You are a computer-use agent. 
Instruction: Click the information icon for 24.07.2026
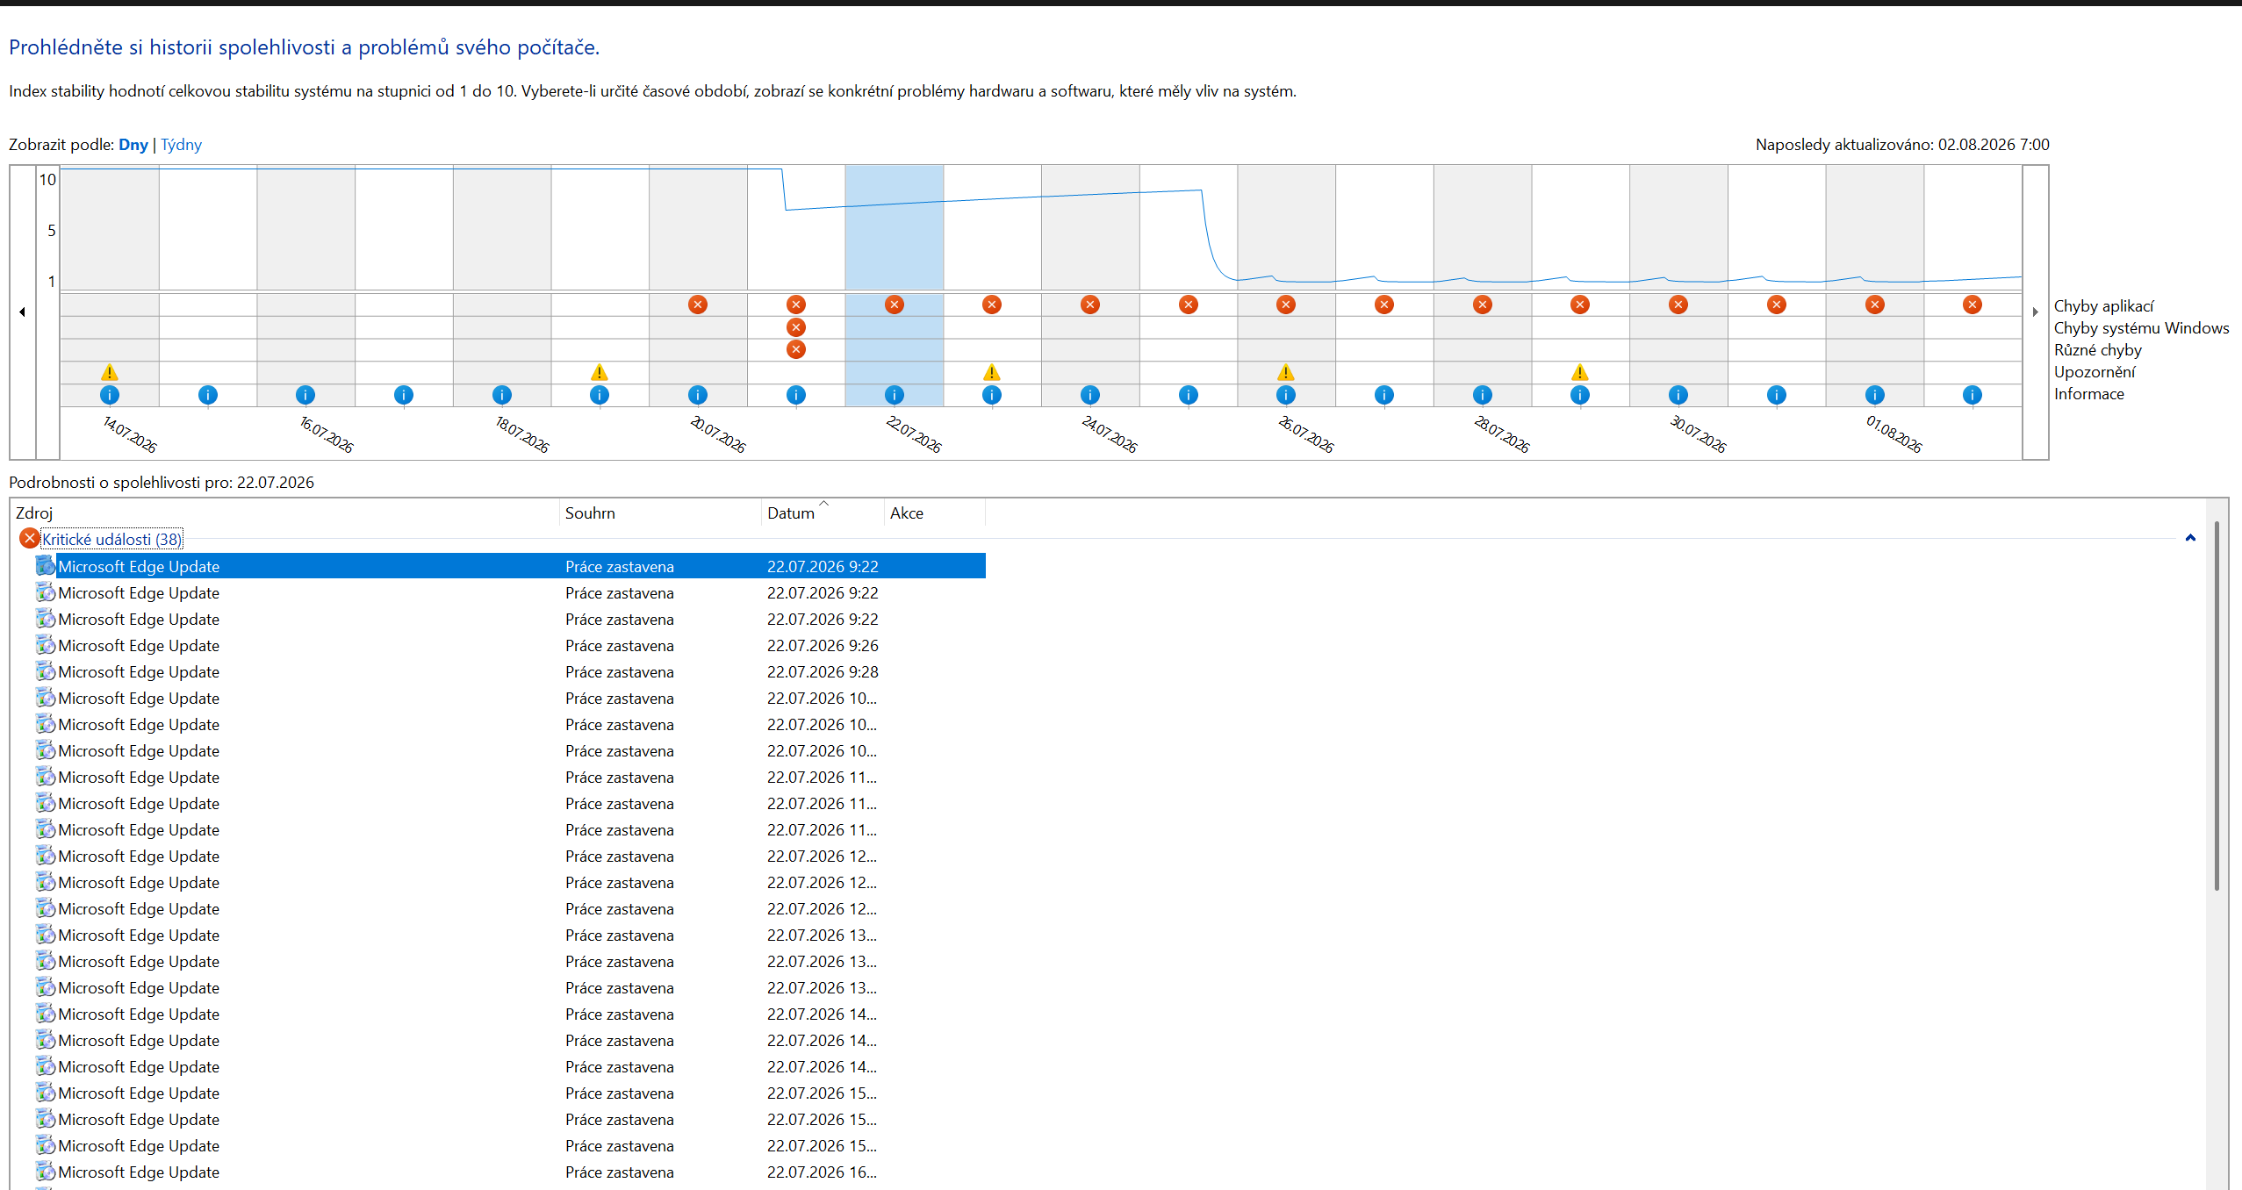click(x=1090, y=395)
